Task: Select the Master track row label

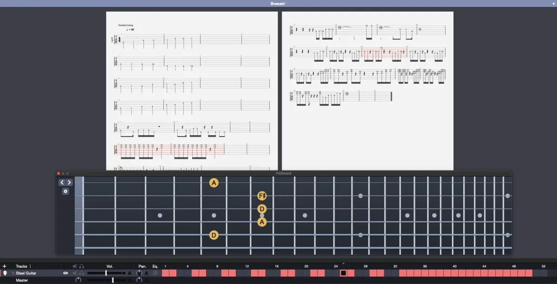Action: click(x=22, y=280)
